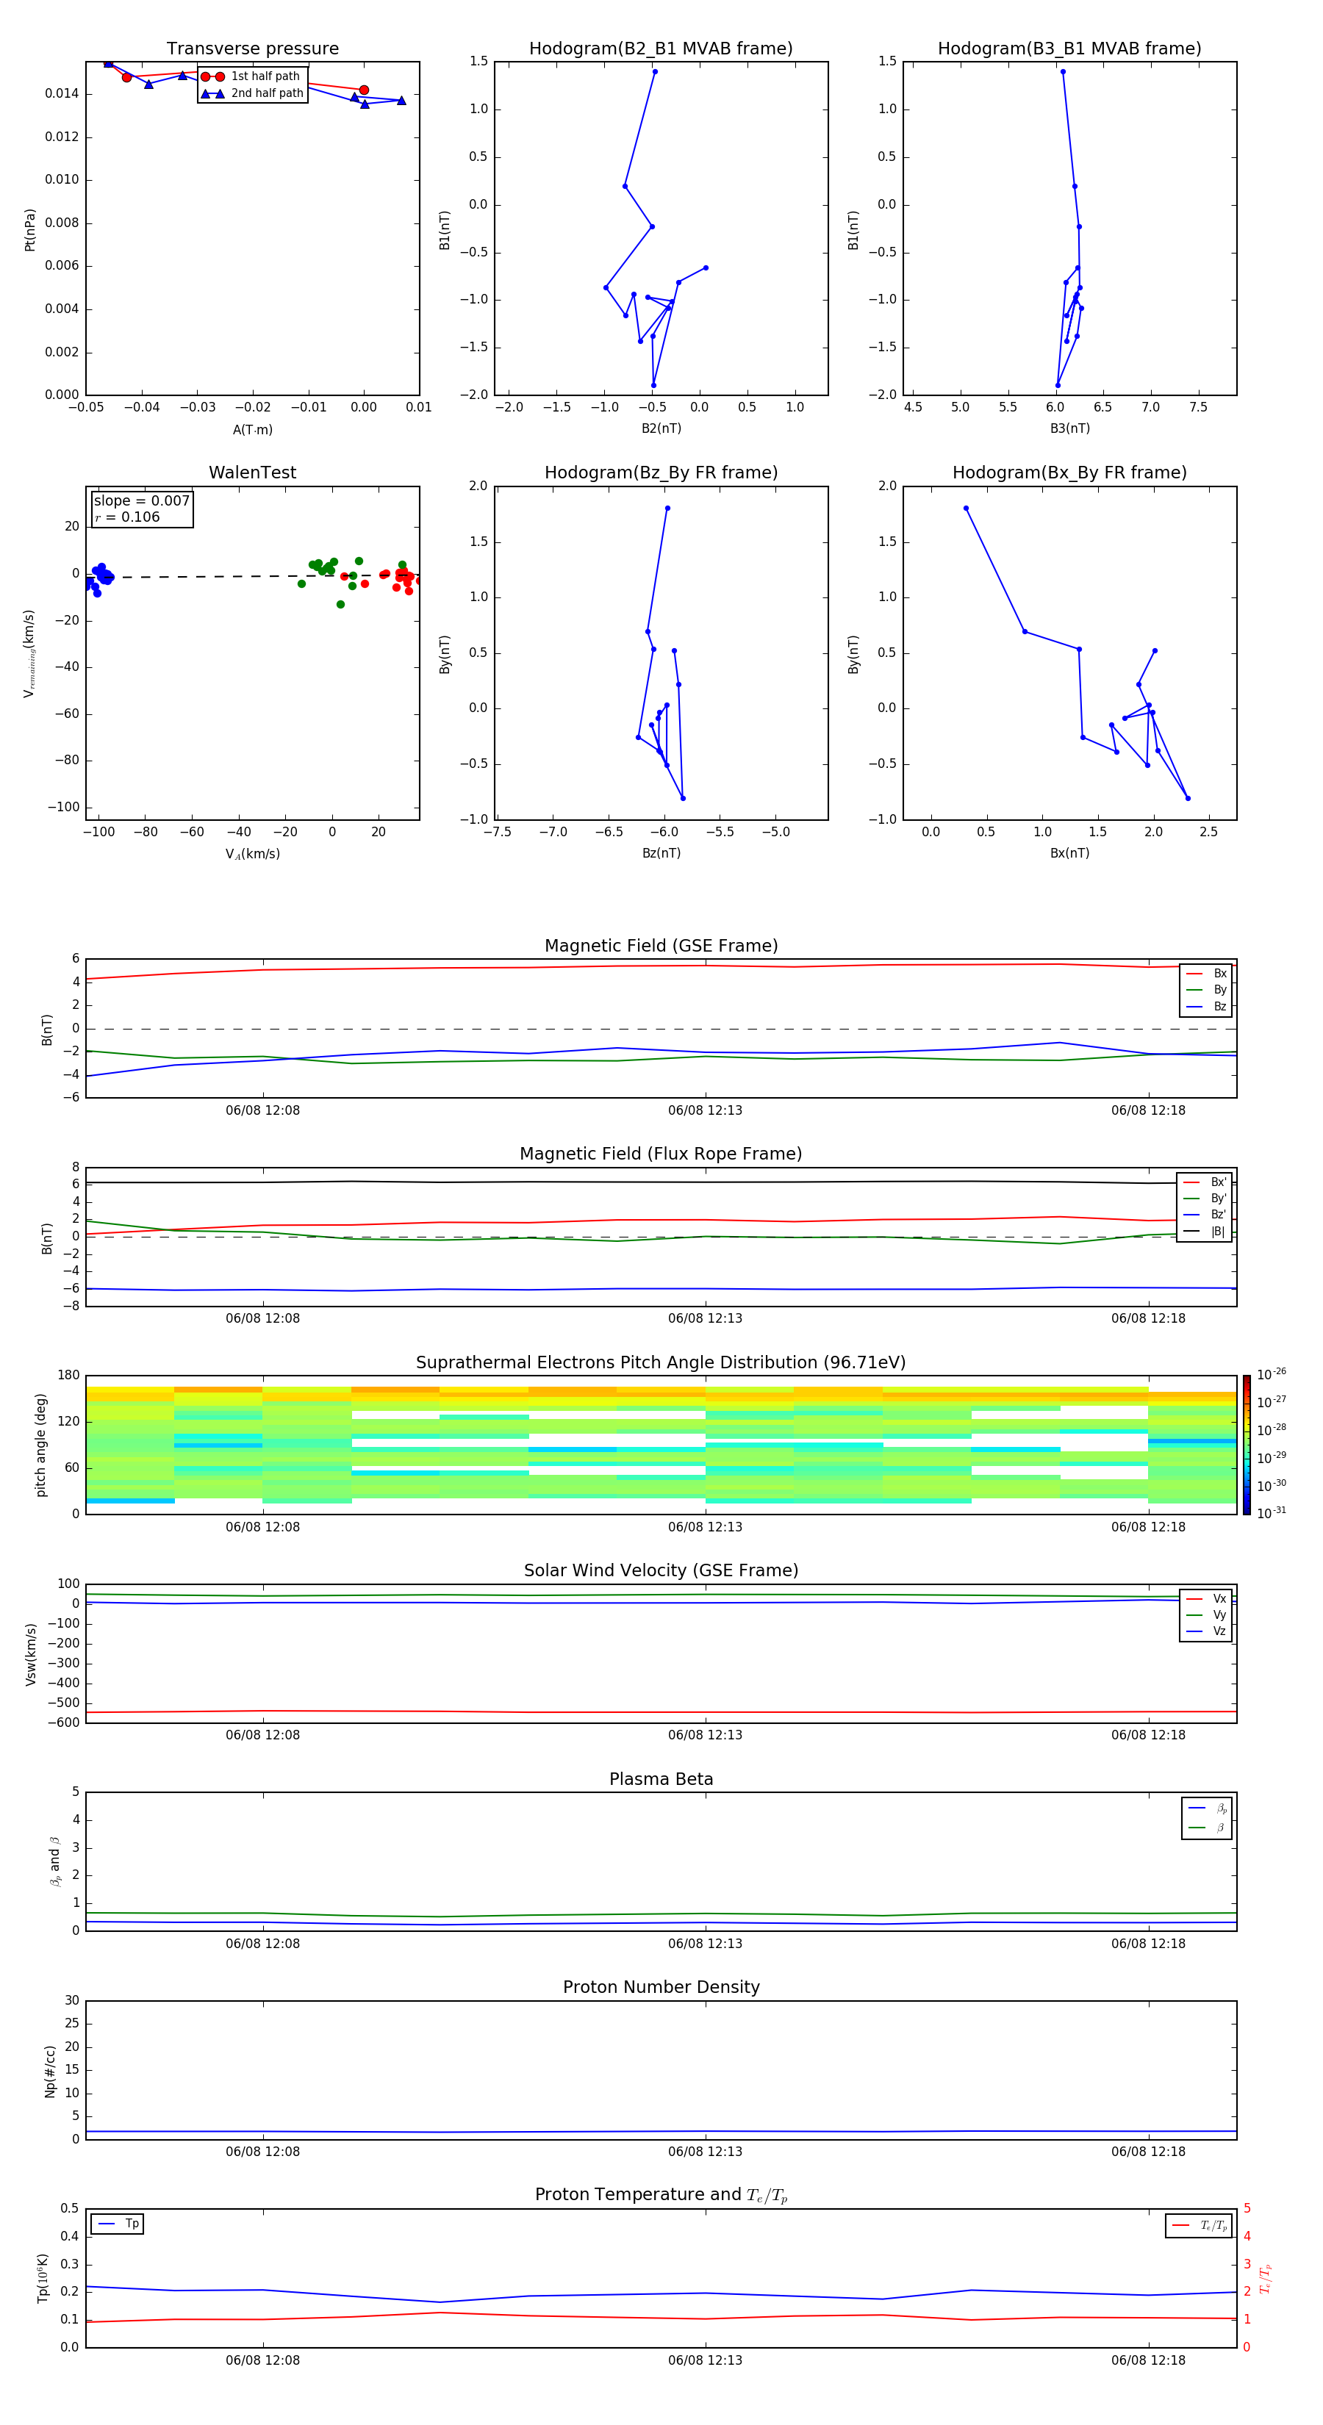The image size is (1323, 2425).
Task: Click the 'Pt(nPa)' y-axis label
Action: [x=30, y=230]
